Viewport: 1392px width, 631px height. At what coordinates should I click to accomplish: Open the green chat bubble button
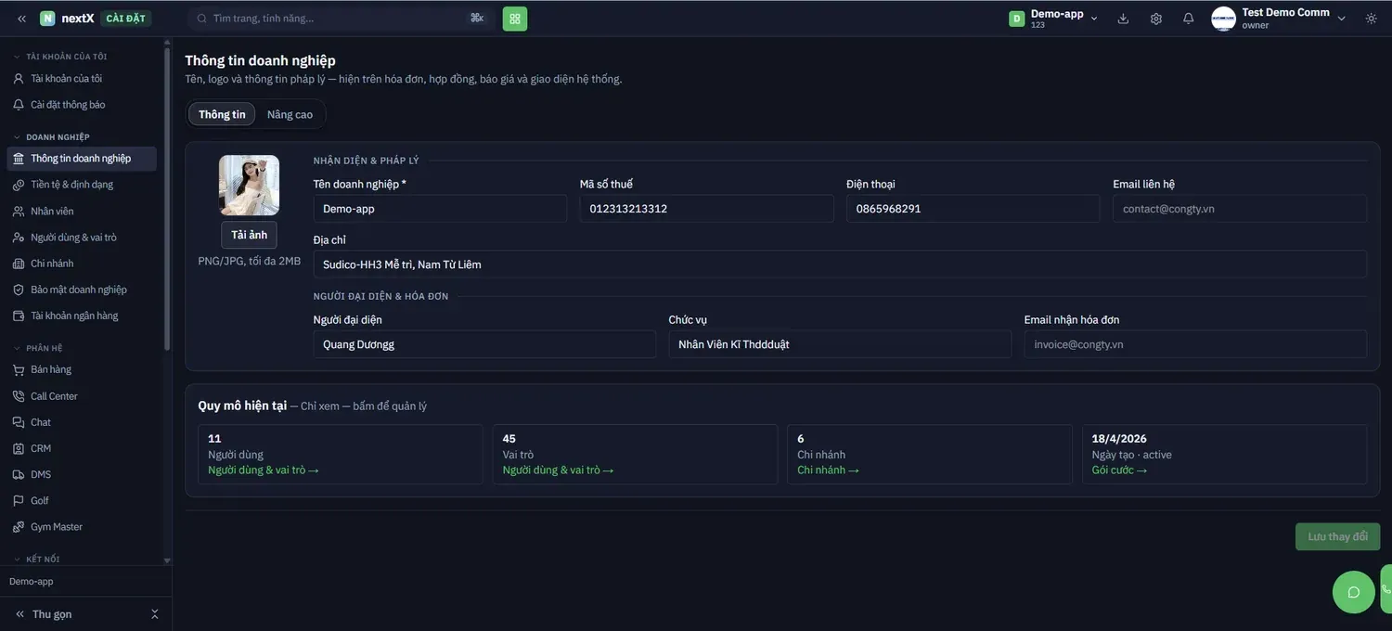click(1354, 592)
